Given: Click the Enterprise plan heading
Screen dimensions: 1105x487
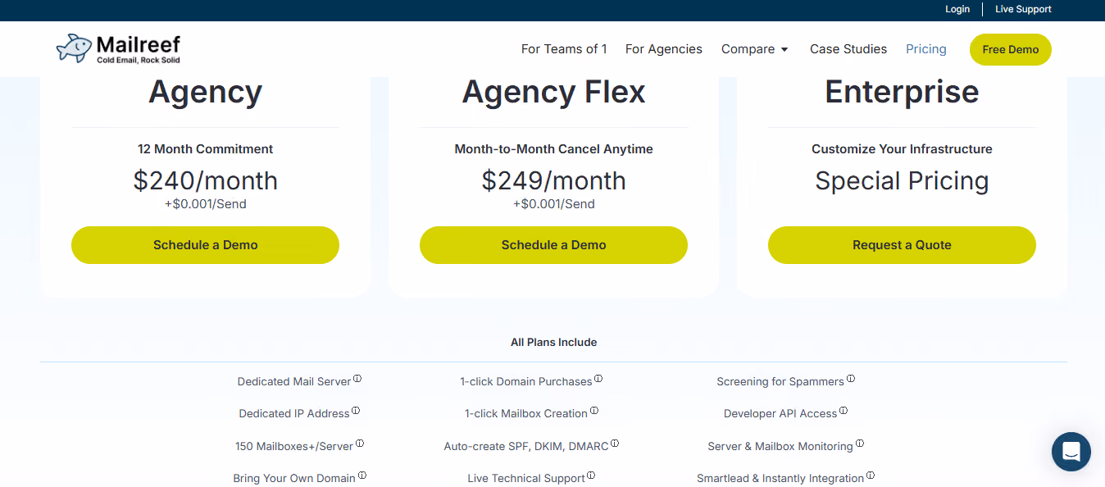Looking at the screenshot, I should coord(902,92).
